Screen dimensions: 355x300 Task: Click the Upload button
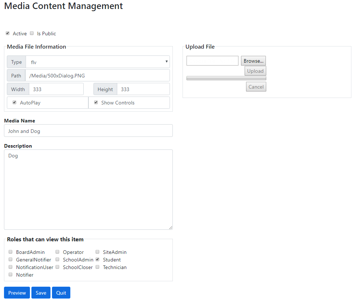pyautogui.click(x=255, y=71)
